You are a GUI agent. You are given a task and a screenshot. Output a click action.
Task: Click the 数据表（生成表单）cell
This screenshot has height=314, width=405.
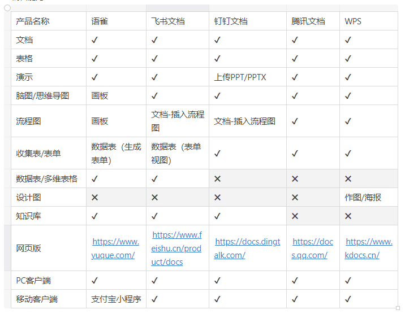click(x=116, y=154)
